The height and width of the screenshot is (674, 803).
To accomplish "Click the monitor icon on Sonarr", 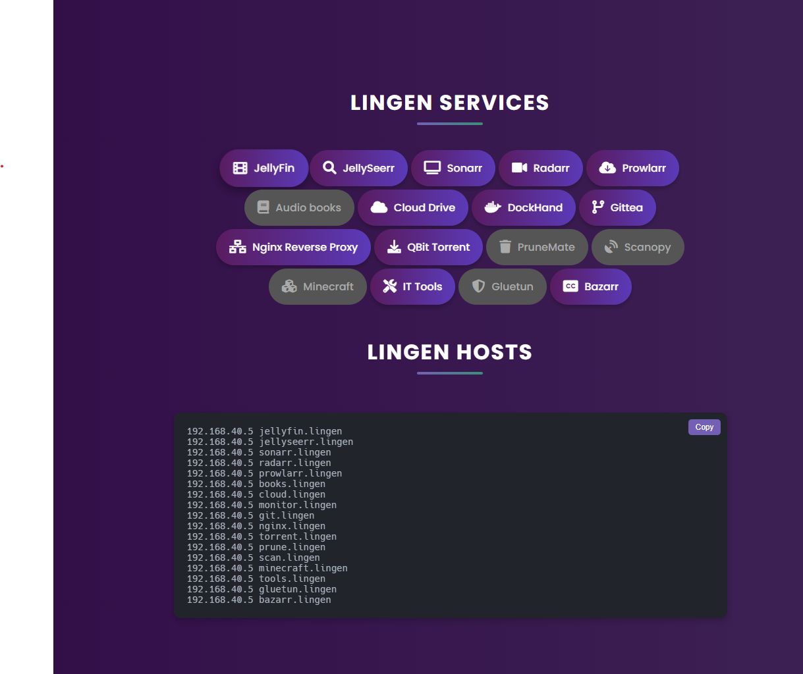I will [432, 168].
